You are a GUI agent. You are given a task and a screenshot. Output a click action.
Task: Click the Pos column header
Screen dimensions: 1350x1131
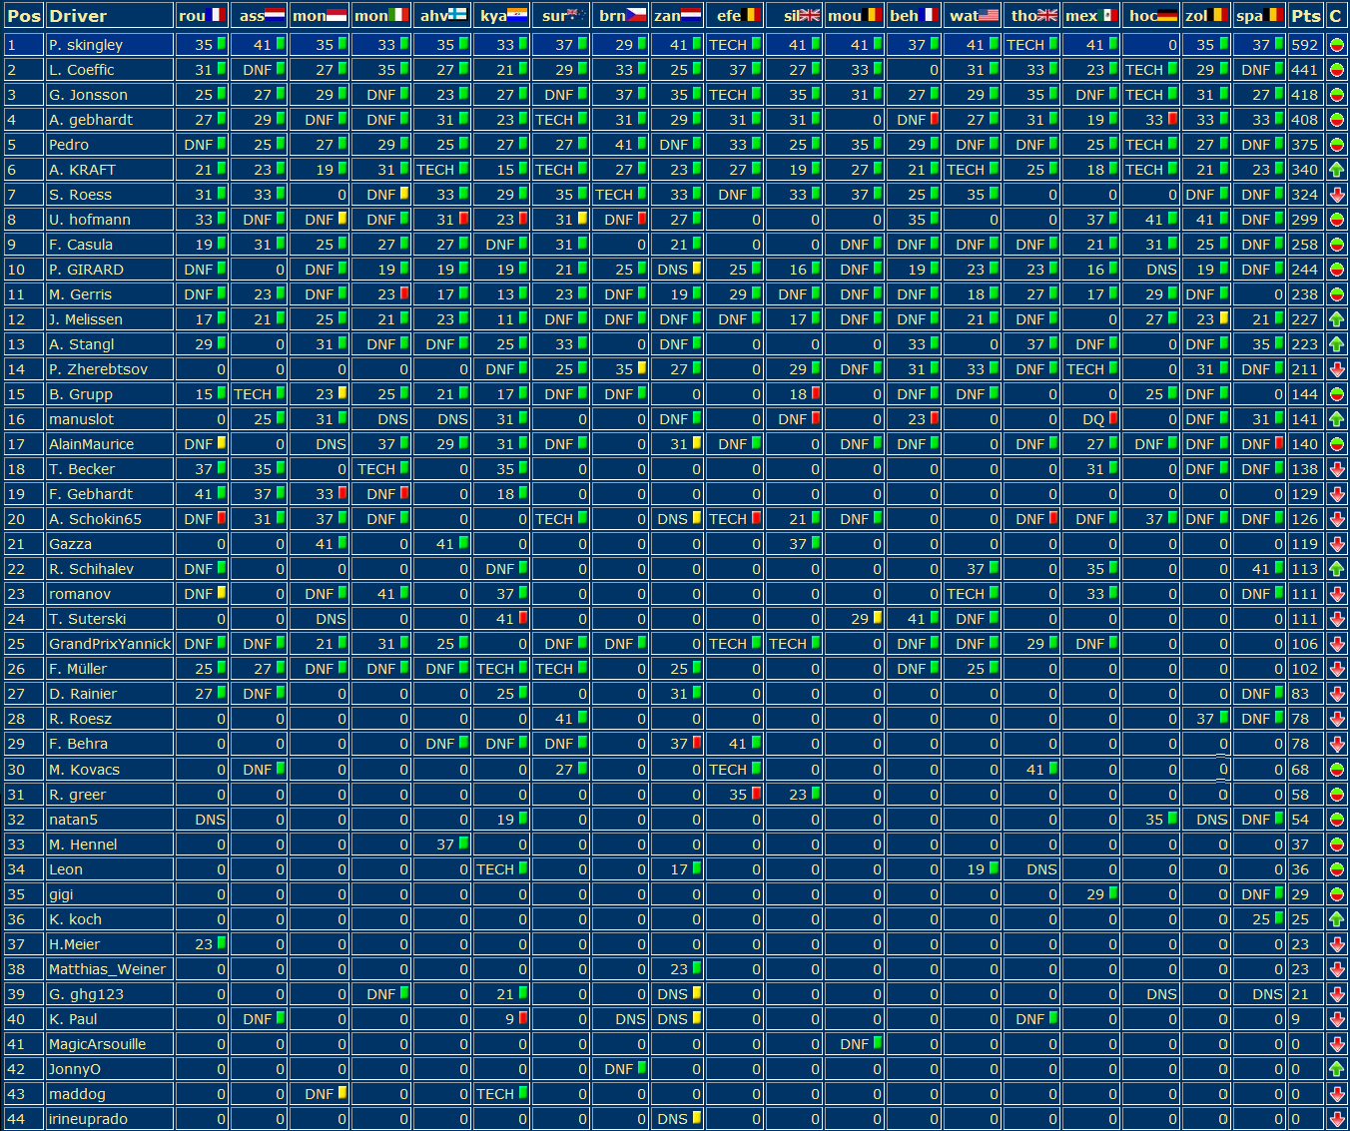tap(23, 15)
